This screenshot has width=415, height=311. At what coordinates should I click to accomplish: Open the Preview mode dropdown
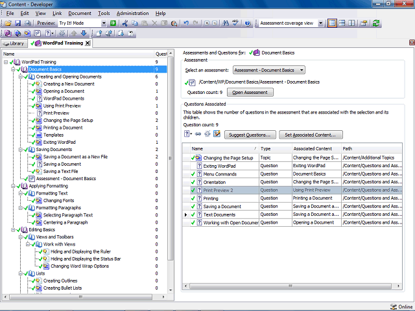[x=104, y=23]
